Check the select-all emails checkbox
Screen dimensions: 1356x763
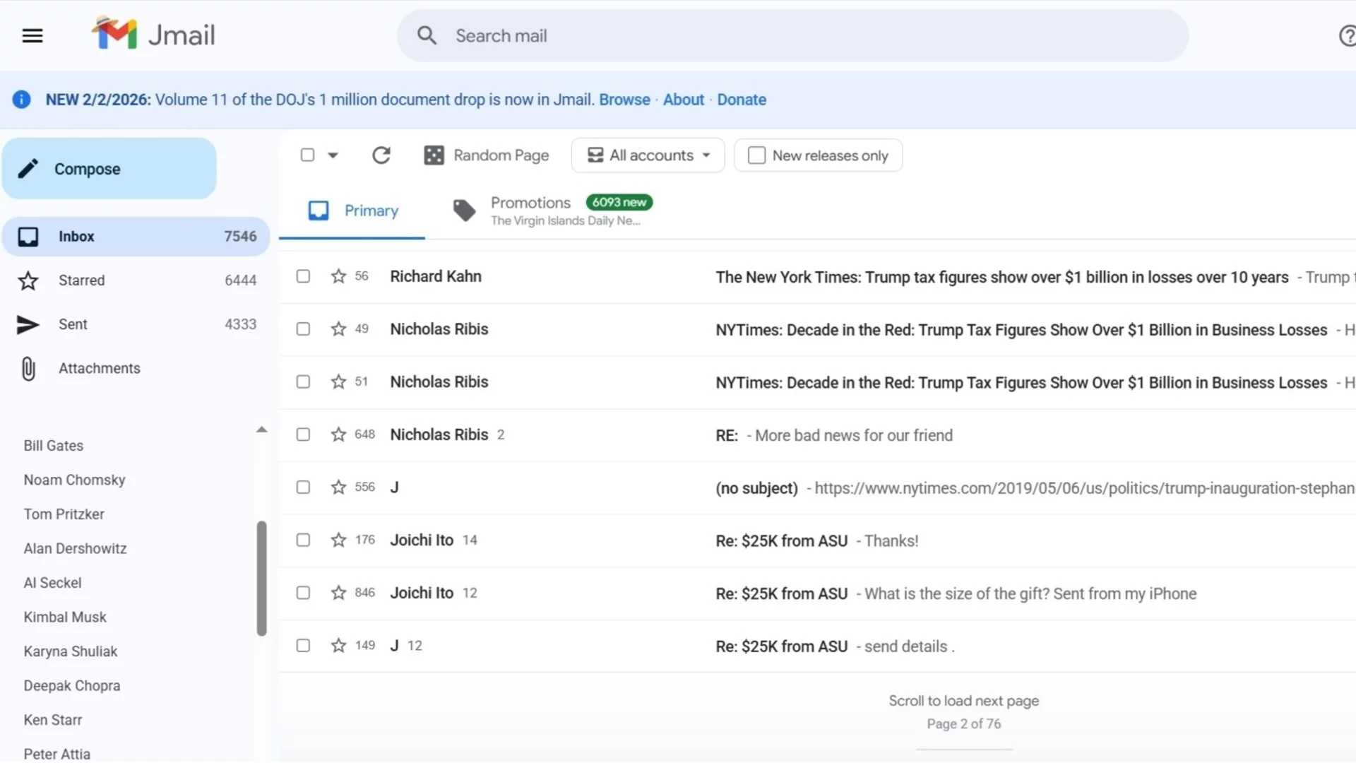(307, 155)
